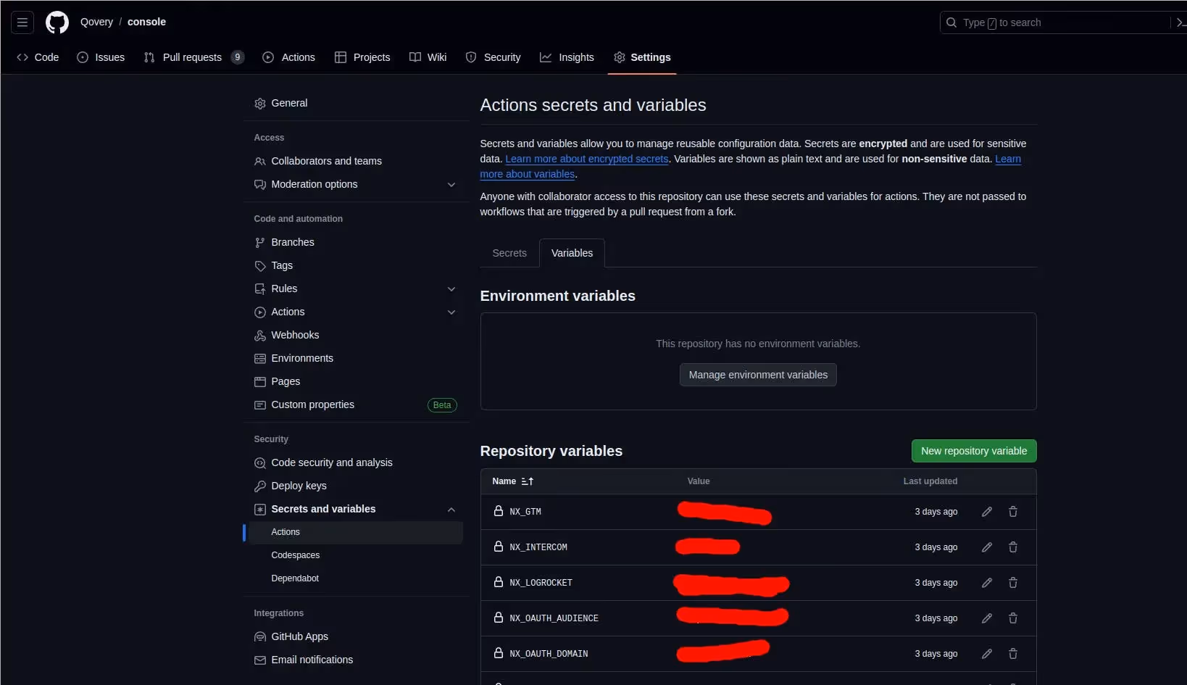Delete the NX_LOGROCKET variable

coord(1013,583)
